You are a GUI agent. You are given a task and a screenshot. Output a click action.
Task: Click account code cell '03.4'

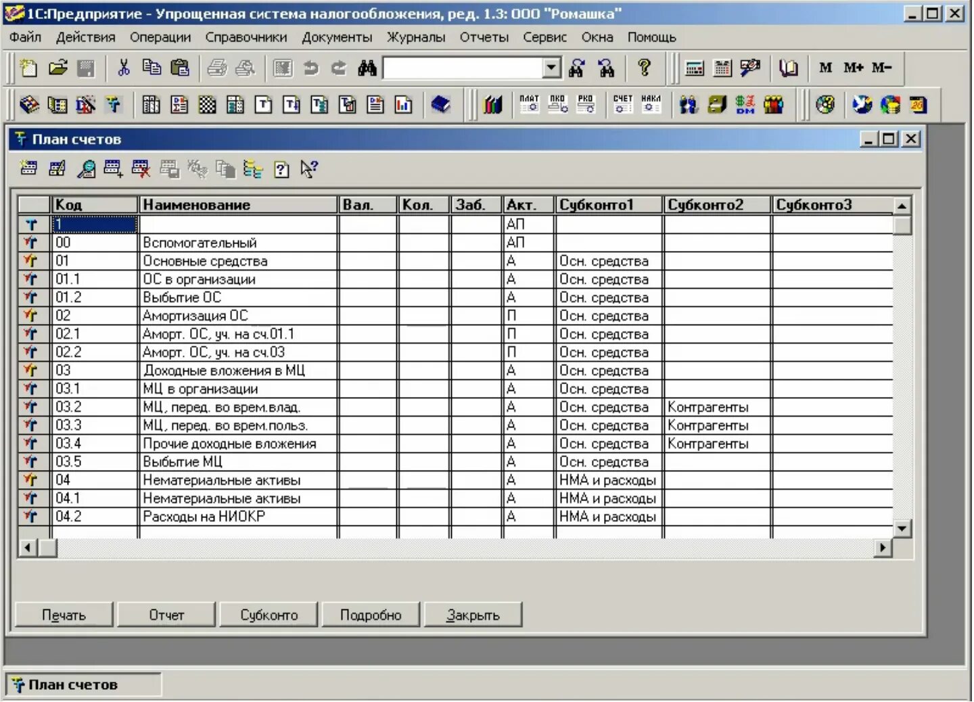pos(95,444)
